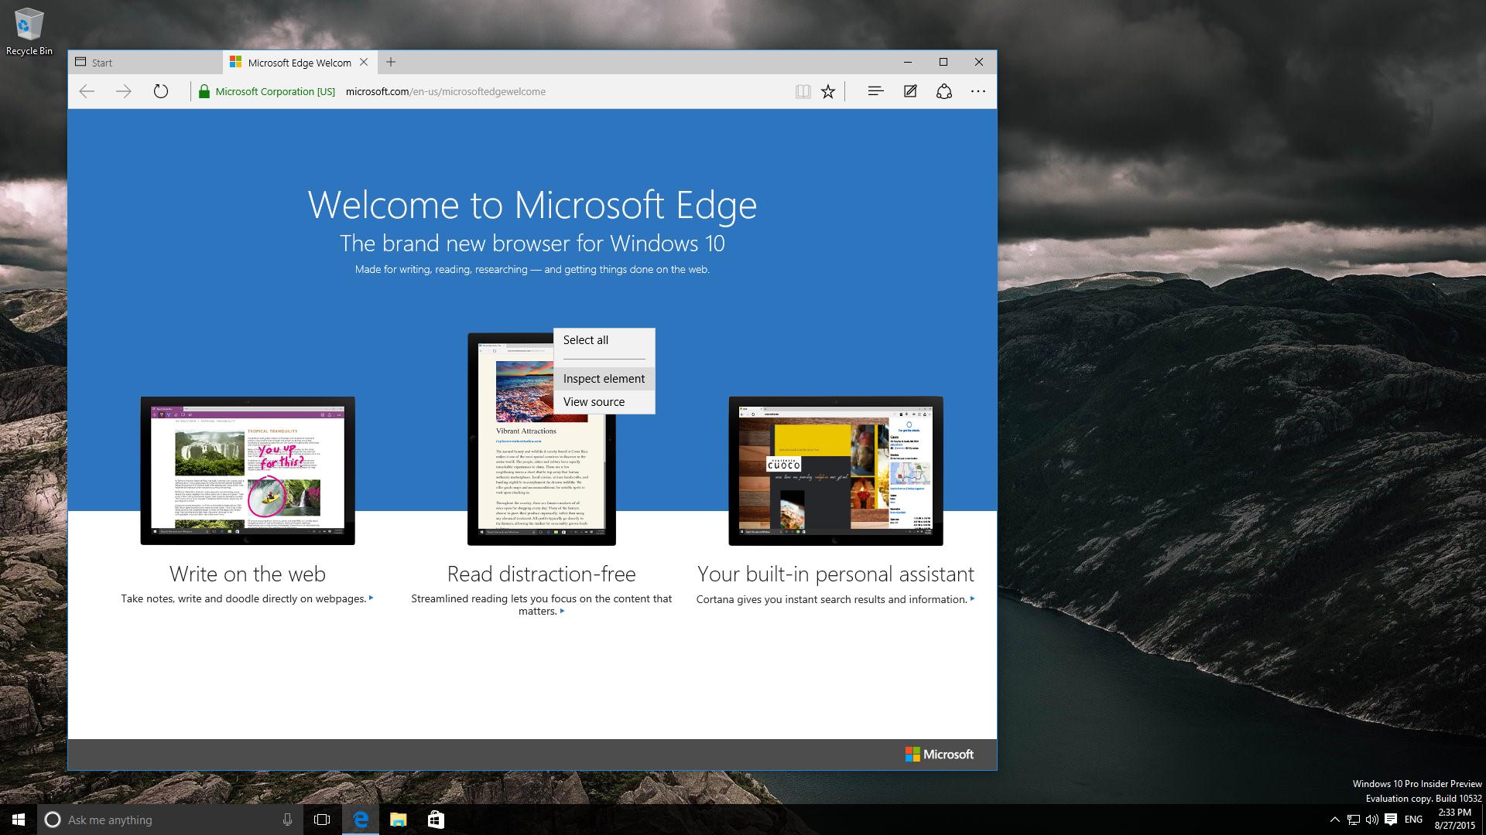The width and height of the screenshot is (1486, 835).
Task: Click the Ask me anything search box
Action: 170,820
